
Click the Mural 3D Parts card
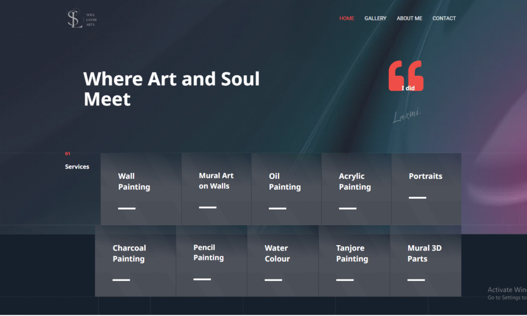(x=425, y=261)
